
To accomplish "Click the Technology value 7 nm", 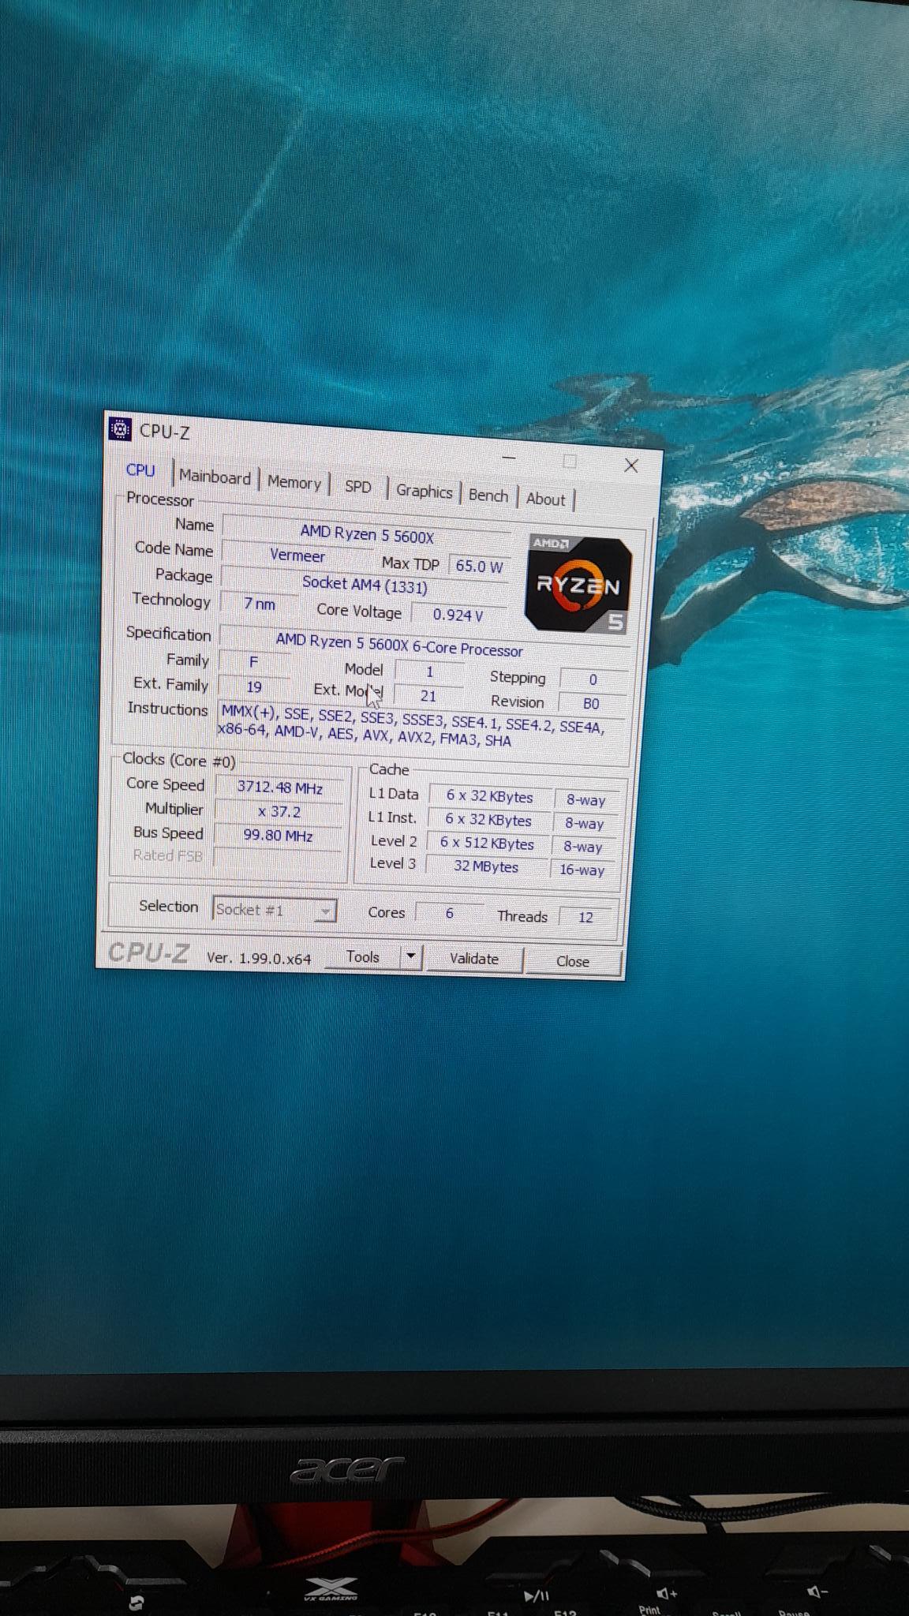I will click(x=260, y=604).
